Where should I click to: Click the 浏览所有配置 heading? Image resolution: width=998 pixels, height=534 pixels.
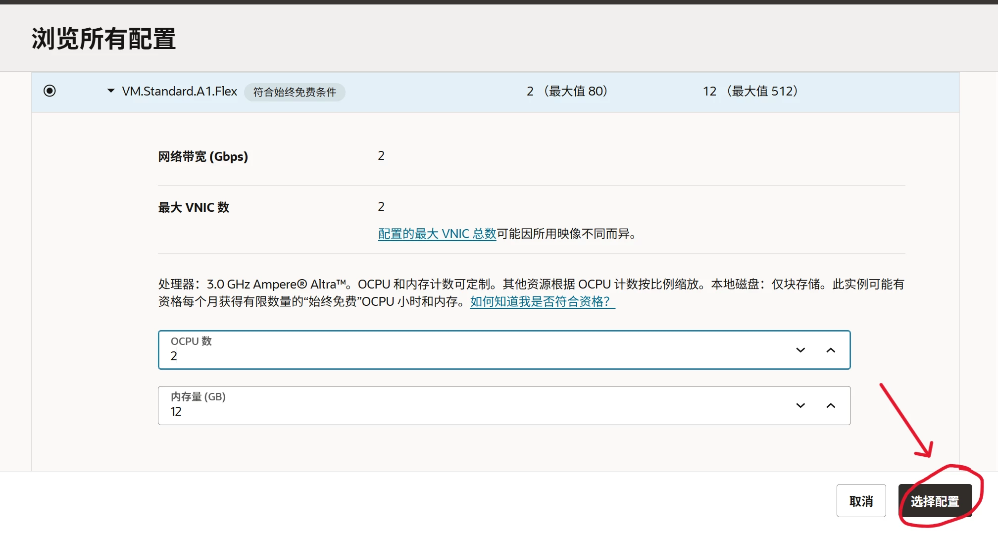click(x=104, y=39)
